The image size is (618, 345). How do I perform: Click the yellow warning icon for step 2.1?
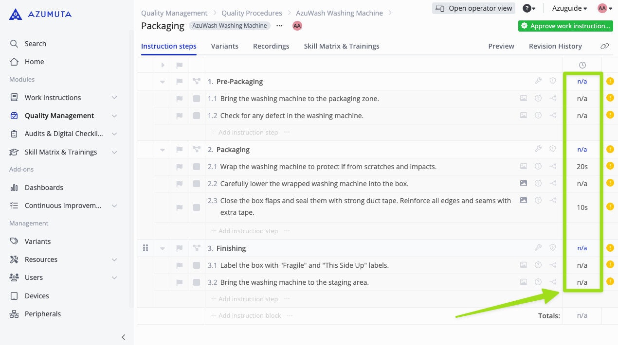(610, 166)
